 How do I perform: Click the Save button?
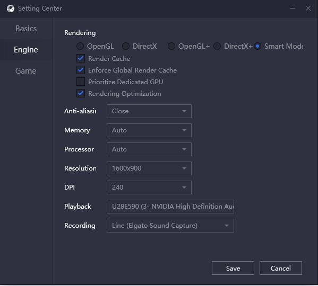tap(233, 268)
